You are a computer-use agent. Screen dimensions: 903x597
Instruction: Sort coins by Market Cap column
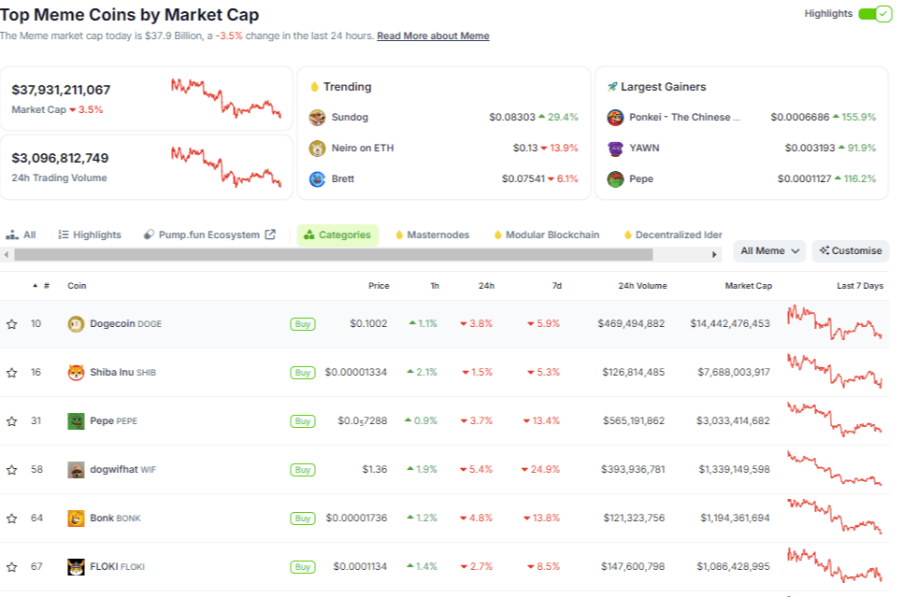coord(749,286)
